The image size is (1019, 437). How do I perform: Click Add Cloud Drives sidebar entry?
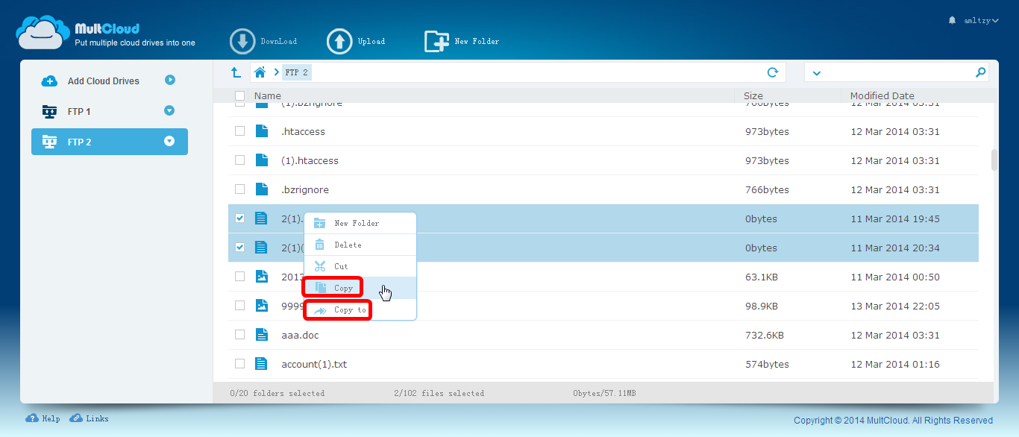click(109, 81)
